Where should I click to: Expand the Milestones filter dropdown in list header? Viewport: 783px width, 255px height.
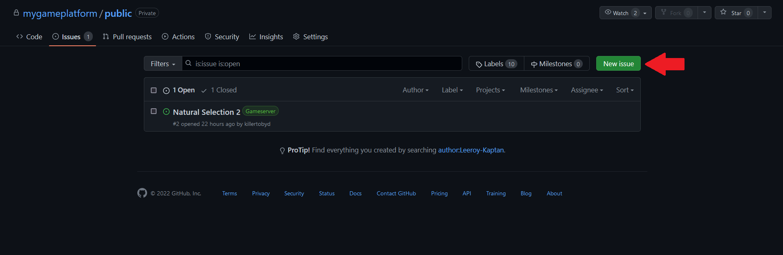coord(539,90)
